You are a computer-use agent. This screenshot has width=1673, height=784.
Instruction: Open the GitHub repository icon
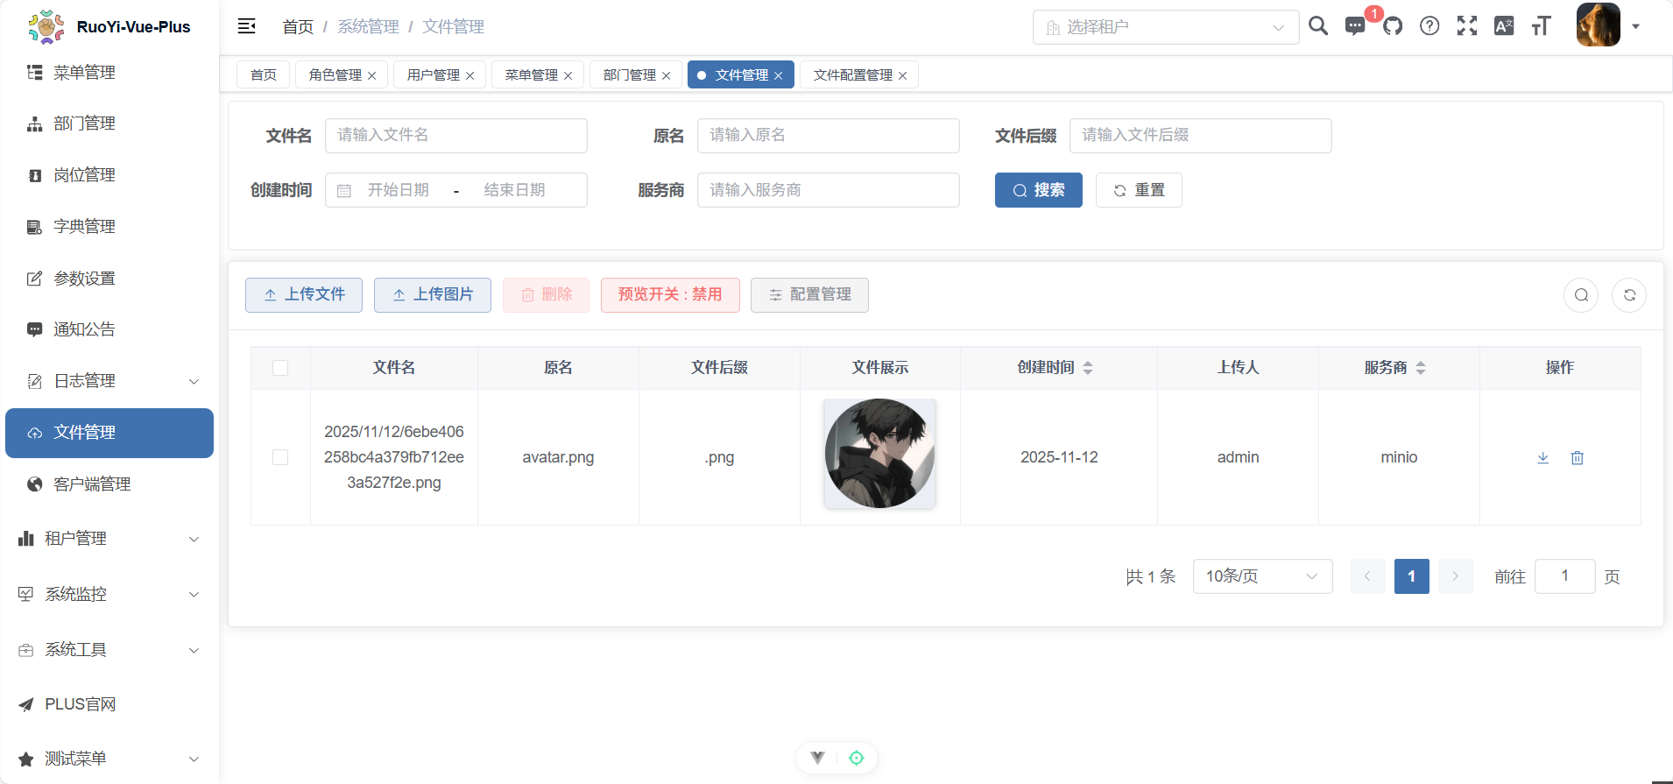tap(1393, 26)
